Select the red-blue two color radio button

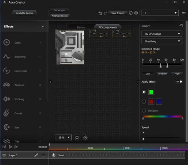pos(144,102)
